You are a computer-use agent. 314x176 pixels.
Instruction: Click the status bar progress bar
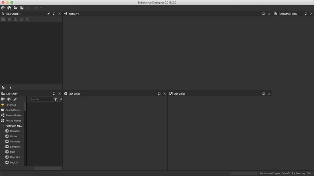[x=244, y=173]
